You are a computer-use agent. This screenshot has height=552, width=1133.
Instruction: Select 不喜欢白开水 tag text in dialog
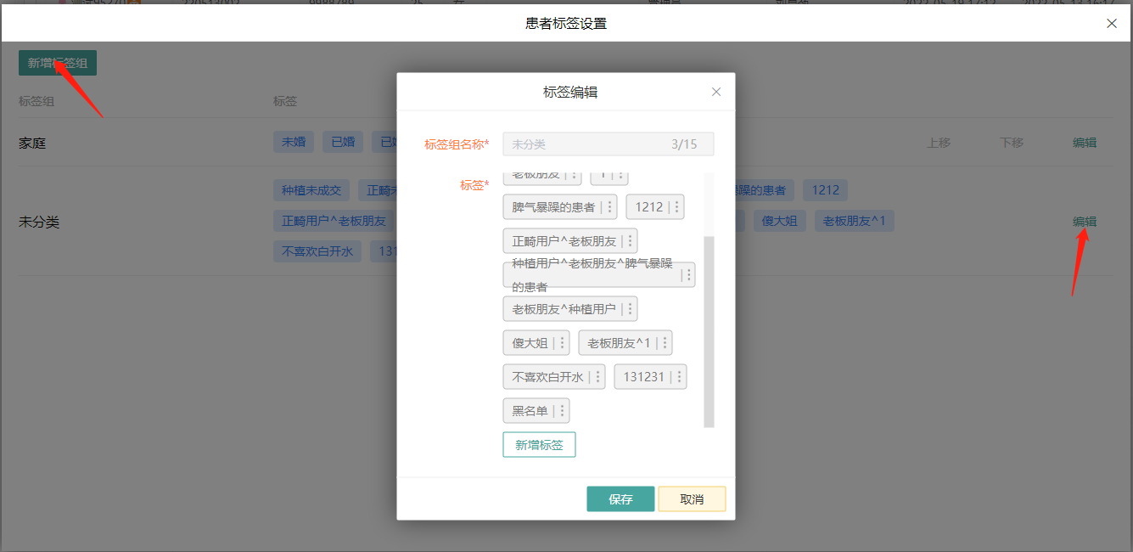(547, 377)
